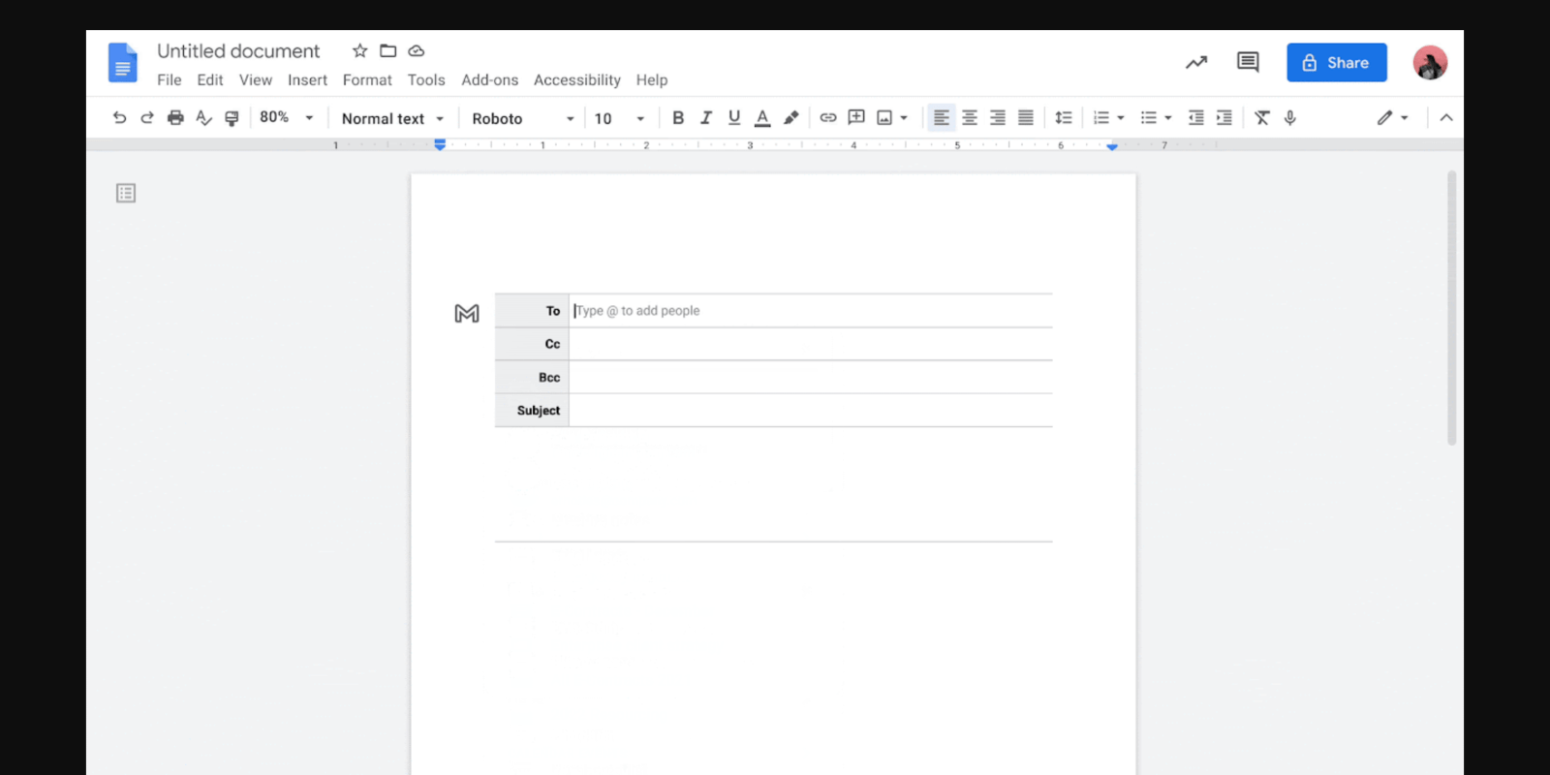Star the Untitled document
The image size is (1550, 775).
point(360,51)
